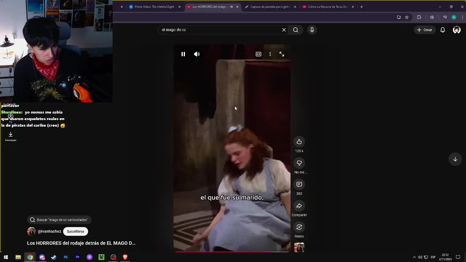This screenshot has width=466, height=262.
Task: Open the system volume tray icon
Action: [420, 257]
